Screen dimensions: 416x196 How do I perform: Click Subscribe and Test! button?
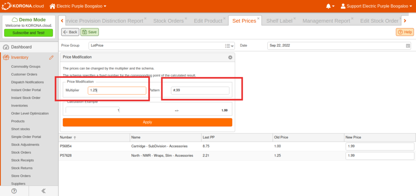[28, 33]
